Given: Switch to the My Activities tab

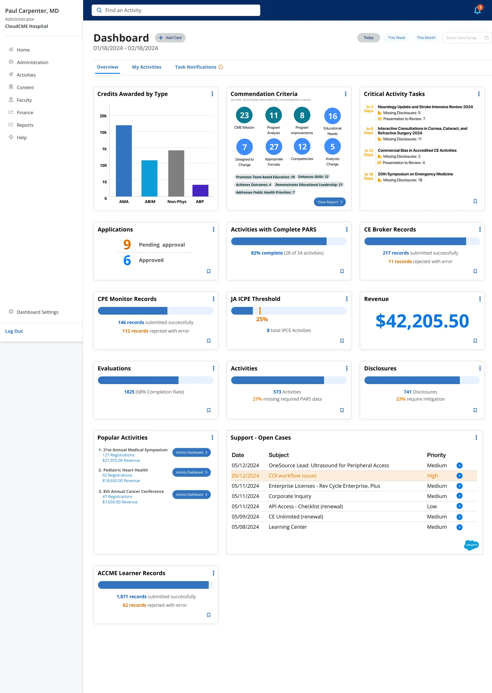Looking at the screenshot, I should coord(147,67).
